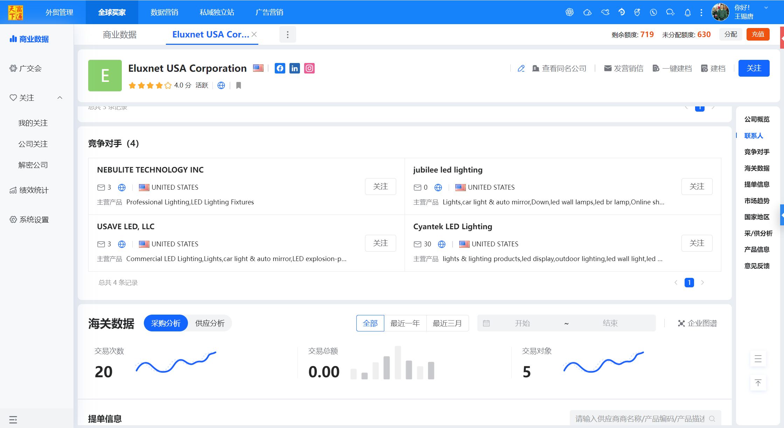The image size is (784, 428).
Task: Click the user avatar photo
Action: pyautogui.click(x=720, y=12)
